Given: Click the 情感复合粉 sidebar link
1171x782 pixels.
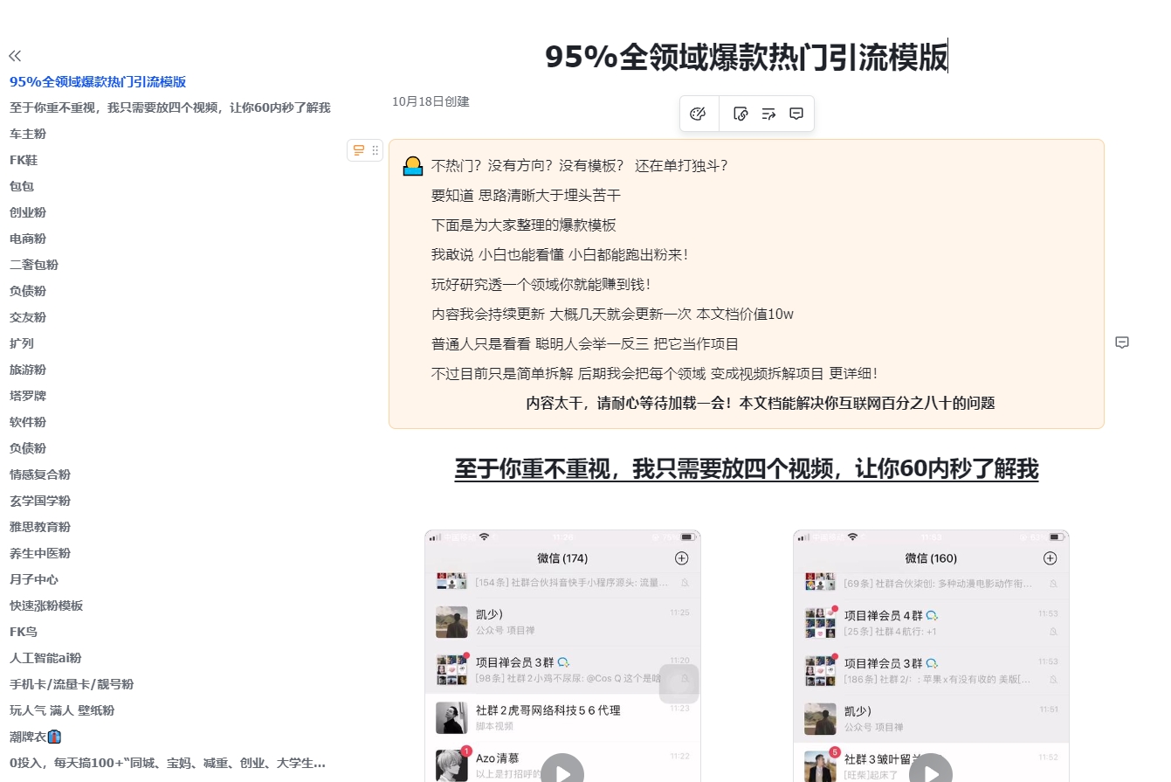Looking at the screenshot, I should point(39,474).
